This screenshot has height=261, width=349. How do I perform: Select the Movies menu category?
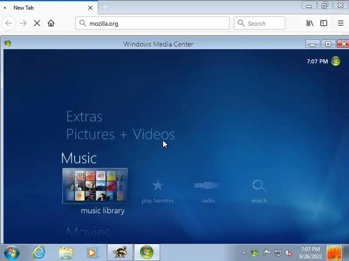tap(88, 232)
